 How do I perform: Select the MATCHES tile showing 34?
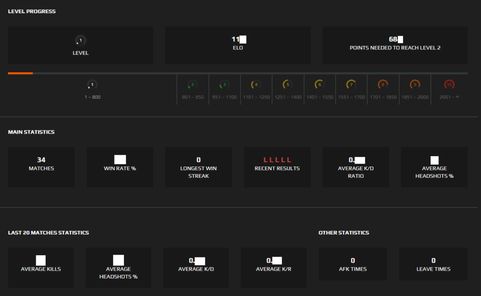tap(41, 167)
